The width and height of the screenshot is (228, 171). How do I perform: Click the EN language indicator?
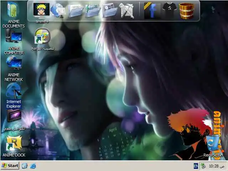(196, 166)
